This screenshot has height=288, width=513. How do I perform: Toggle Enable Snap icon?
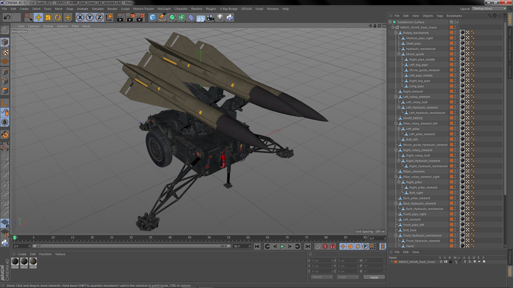click(5, 122)
